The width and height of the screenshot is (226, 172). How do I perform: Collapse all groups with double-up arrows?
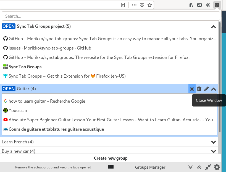(199, 167)
